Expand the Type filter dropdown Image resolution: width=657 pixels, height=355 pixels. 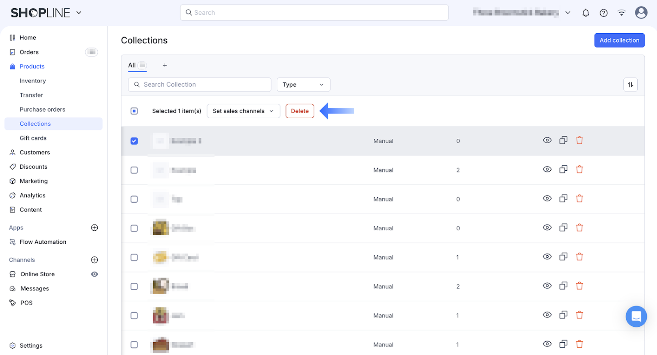pos(303,85)
